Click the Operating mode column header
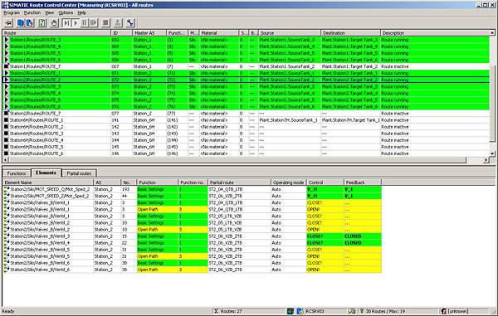Image resolution: width=498 pixels, height=316 pixels. coord(288,182)
